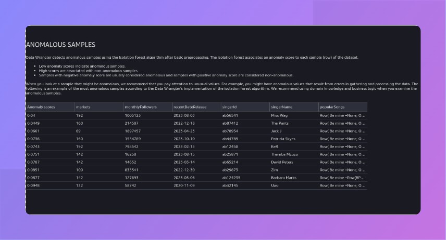Click the David Peters row name

pos(282,162)
